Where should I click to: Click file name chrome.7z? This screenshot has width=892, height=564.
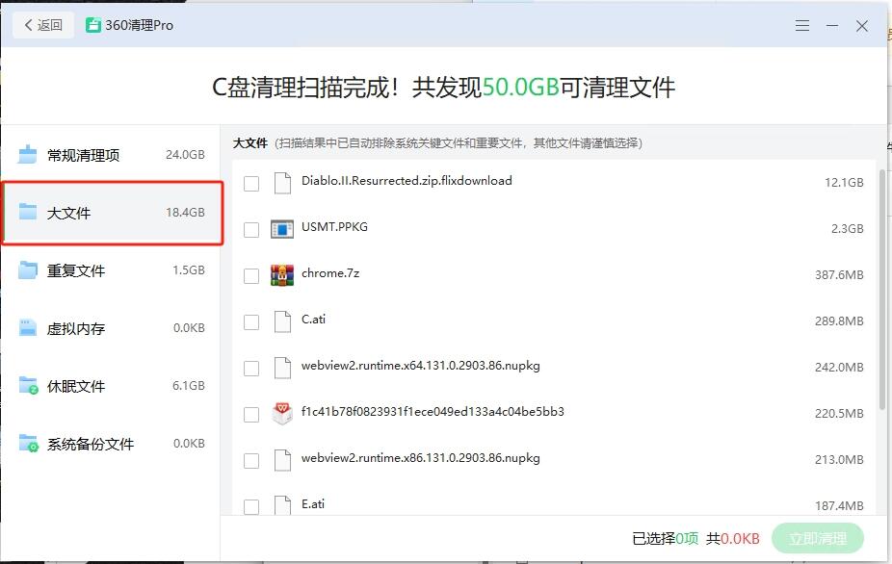(330, 273)
